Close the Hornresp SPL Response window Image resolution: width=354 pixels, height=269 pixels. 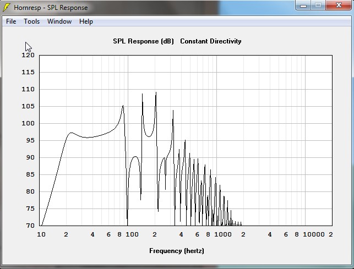pyautogui.click(x=339, y=6)
